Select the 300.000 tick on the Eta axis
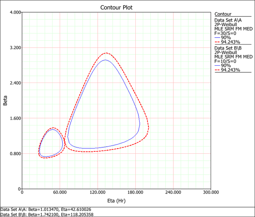The width and height of the screenshot is (255, 217). (x=211, y=193)
